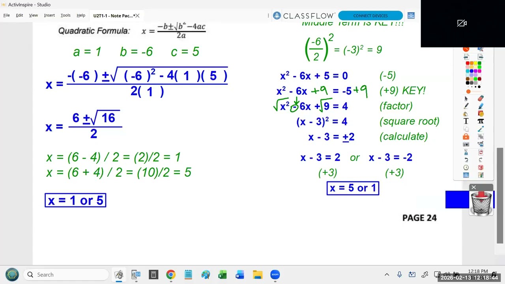This screenshot has width=505, height=284.
Task: Click the microphone system tray icon
Action: click(399, 275)
